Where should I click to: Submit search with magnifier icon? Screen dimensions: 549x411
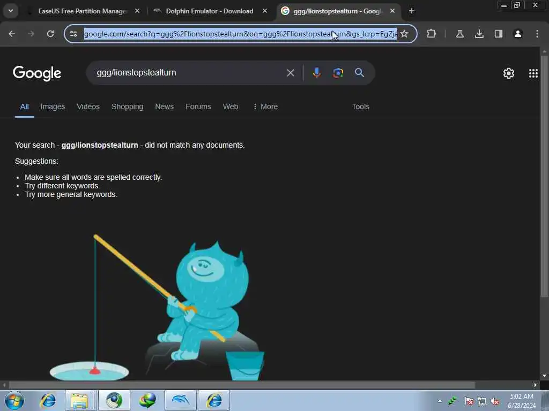(360, 73)
